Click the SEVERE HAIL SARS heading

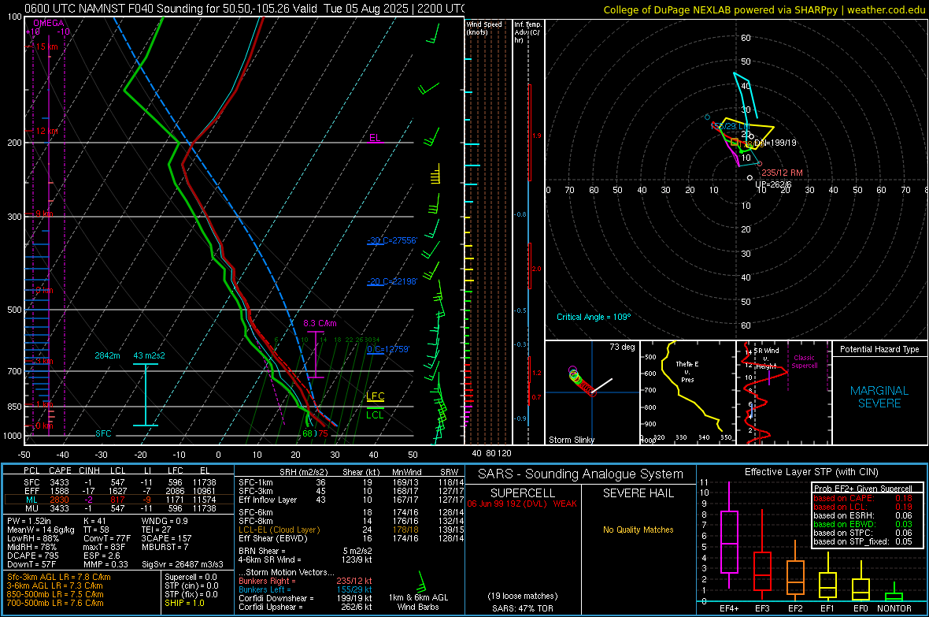point(638,493)
